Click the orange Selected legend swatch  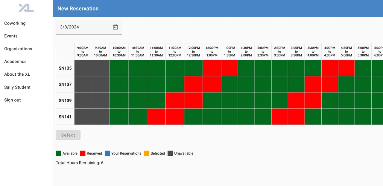(147, 153)
